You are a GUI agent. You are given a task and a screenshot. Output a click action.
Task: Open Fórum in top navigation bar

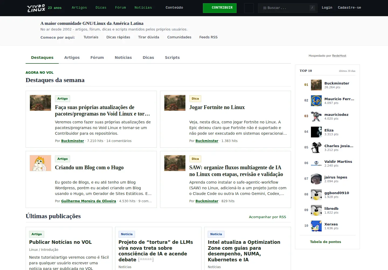pos(120,8)
